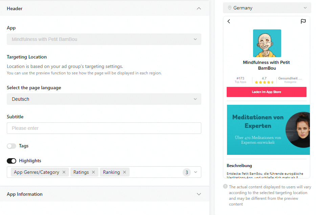
Task: Click the #173 Top Apps ranking text
Action: (x=241, y=80)
